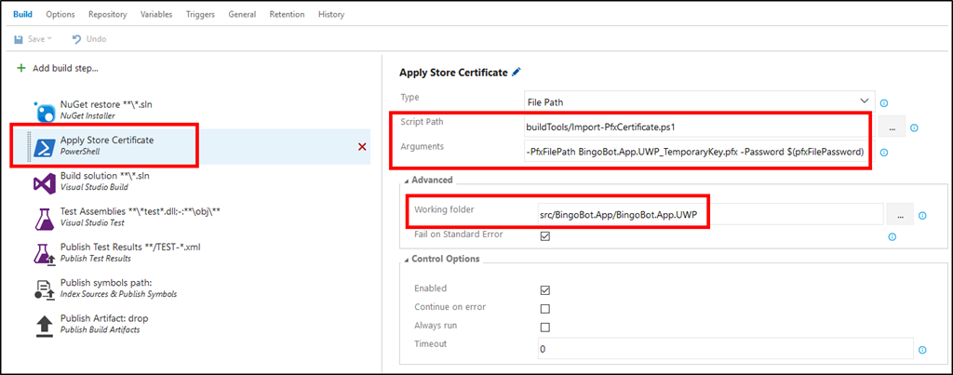The height and width of the screenshot is (375, 953).
Task: Click the info icon next to Script Path
Action: [x=914, y=127]
